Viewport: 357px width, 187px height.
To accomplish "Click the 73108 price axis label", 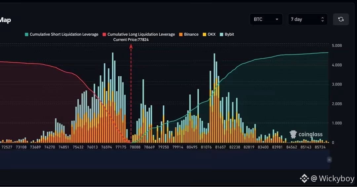I will (x=21, y=147).
